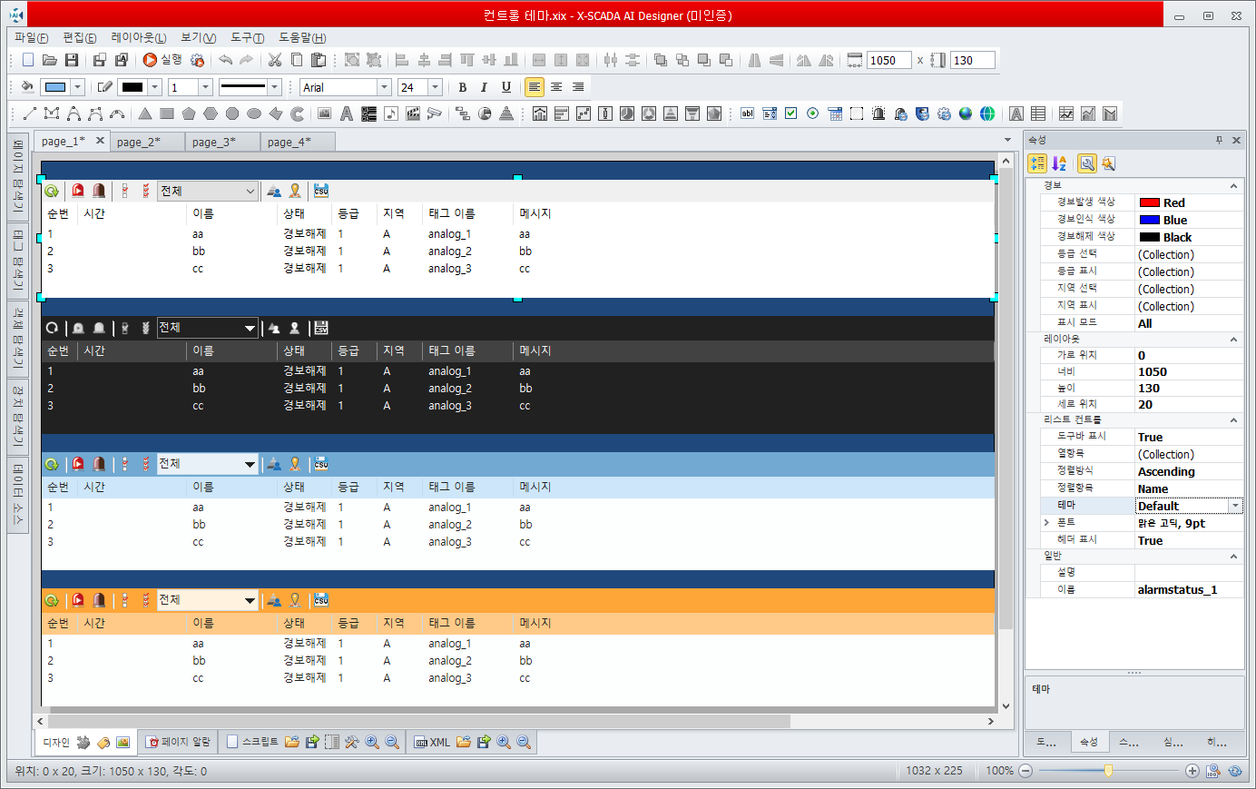
Task: Open the 편집 menu
Action: (80, 37)
